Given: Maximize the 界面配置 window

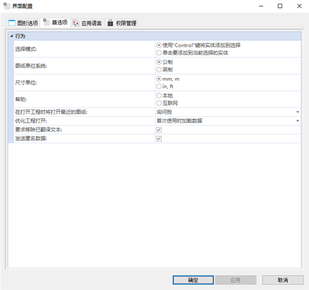Looking at the screenshot, I should coord(280,6).
